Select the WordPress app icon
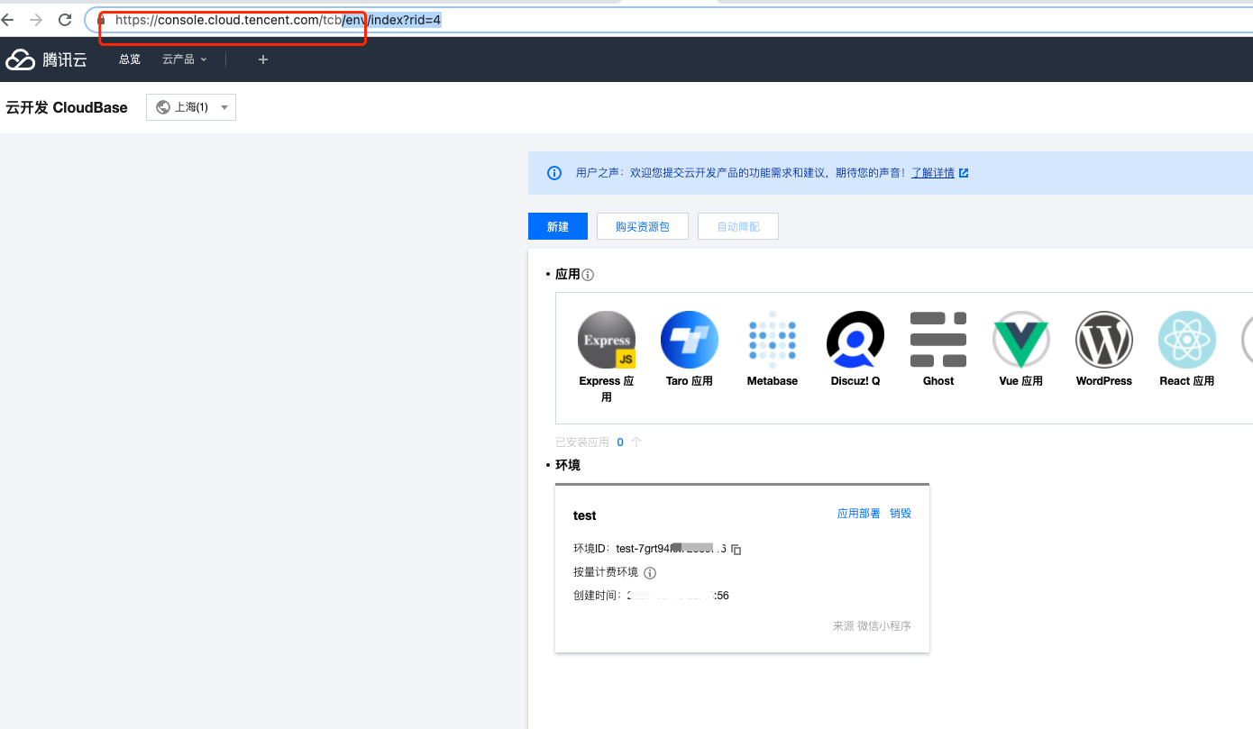 point(1104,340)
